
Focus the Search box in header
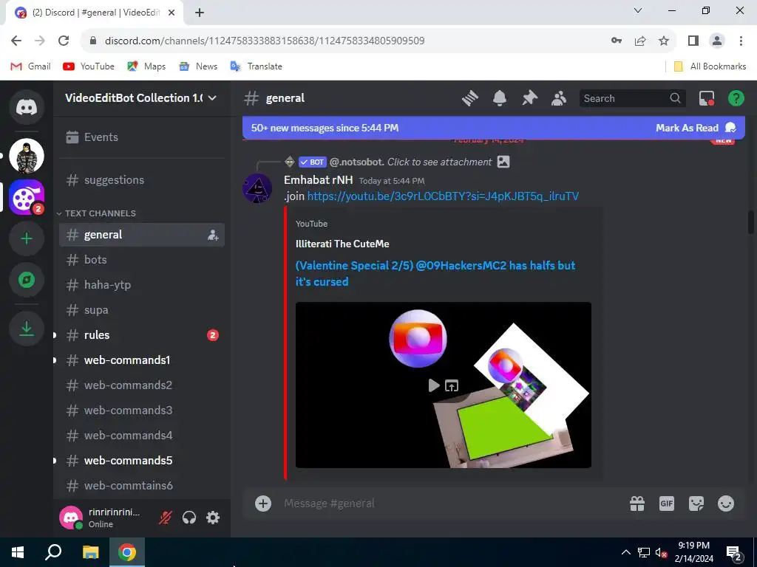(632, 98)
